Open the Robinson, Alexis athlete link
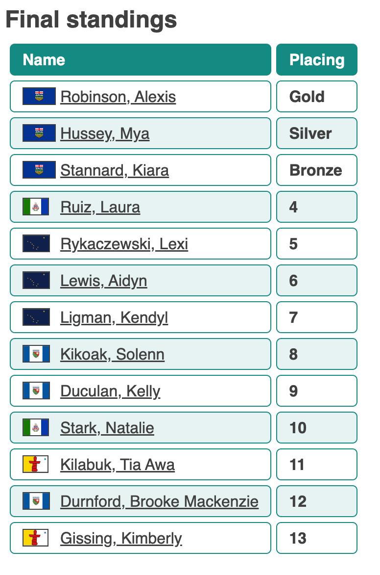This screenshot has height=575, width=380. pos(118,97)
